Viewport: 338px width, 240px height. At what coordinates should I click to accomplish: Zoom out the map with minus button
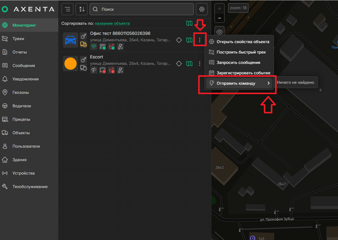coord(219,18)
